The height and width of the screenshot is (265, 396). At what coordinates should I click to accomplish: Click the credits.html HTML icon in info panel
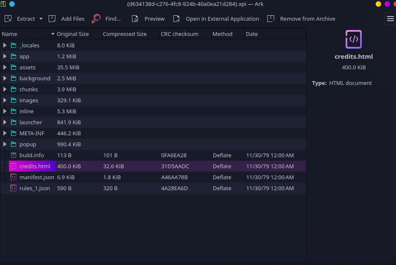click(x=353, y=39)
